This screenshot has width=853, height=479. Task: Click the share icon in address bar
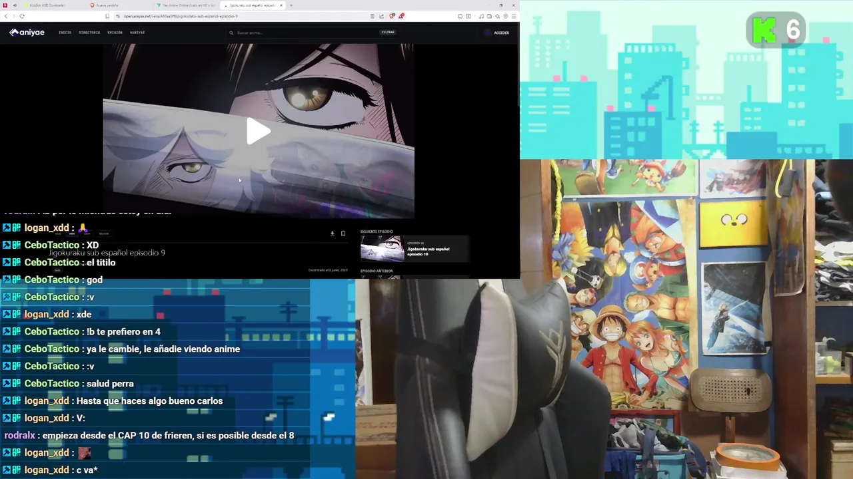coord(382,16)
